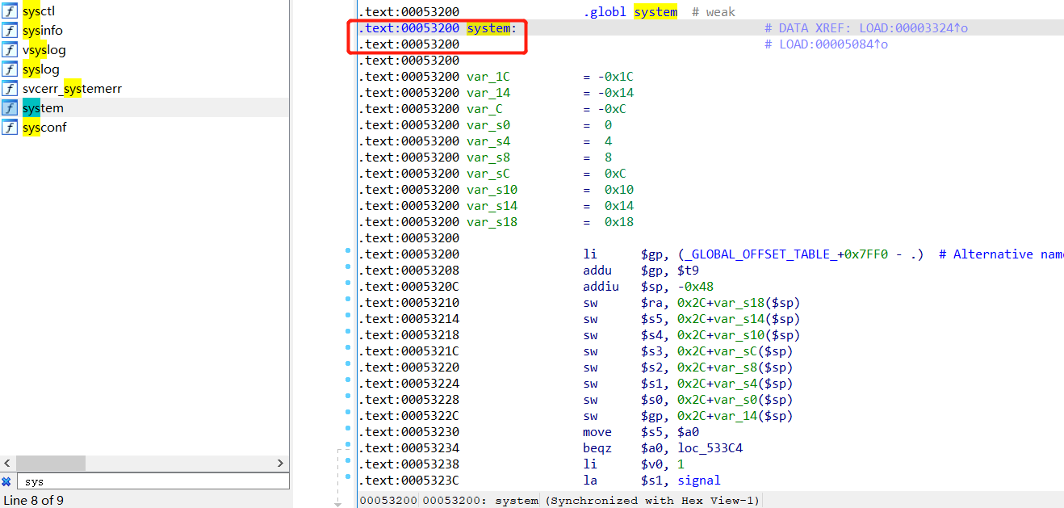Select the var_sC variable definition
This screenshot has width=1064, height=508.
click(x=488, y=174)
